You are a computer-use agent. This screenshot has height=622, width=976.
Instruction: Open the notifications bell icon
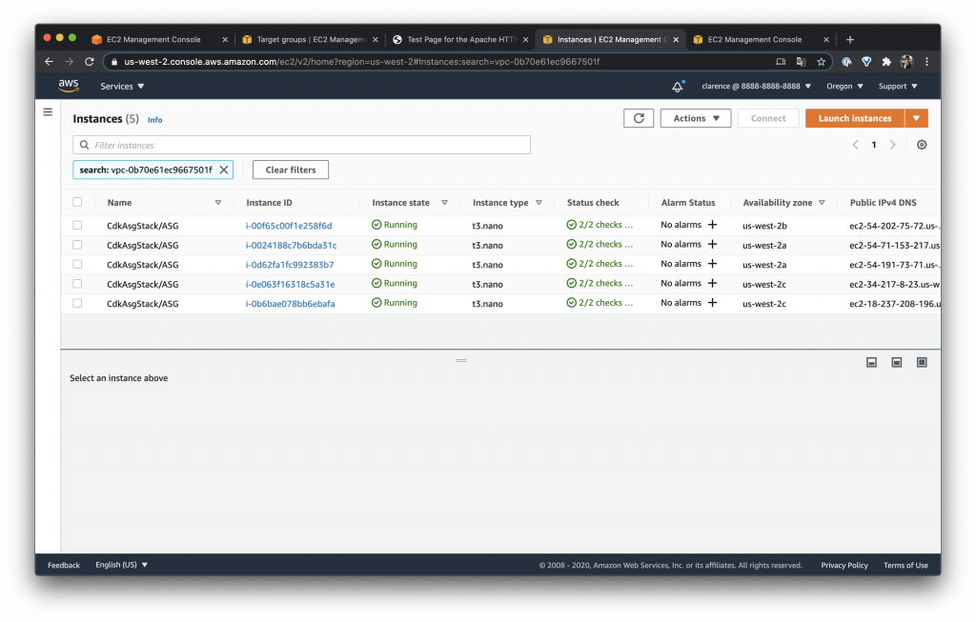point(678,87)
